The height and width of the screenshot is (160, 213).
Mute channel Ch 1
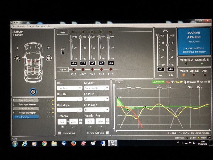point(74,70)
